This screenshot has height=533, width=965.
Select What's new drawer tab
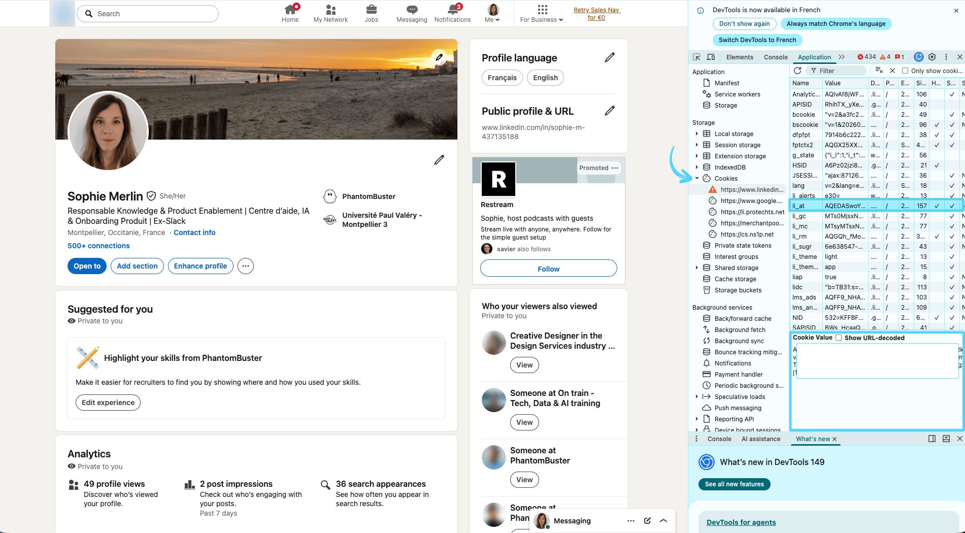(813, 439)
